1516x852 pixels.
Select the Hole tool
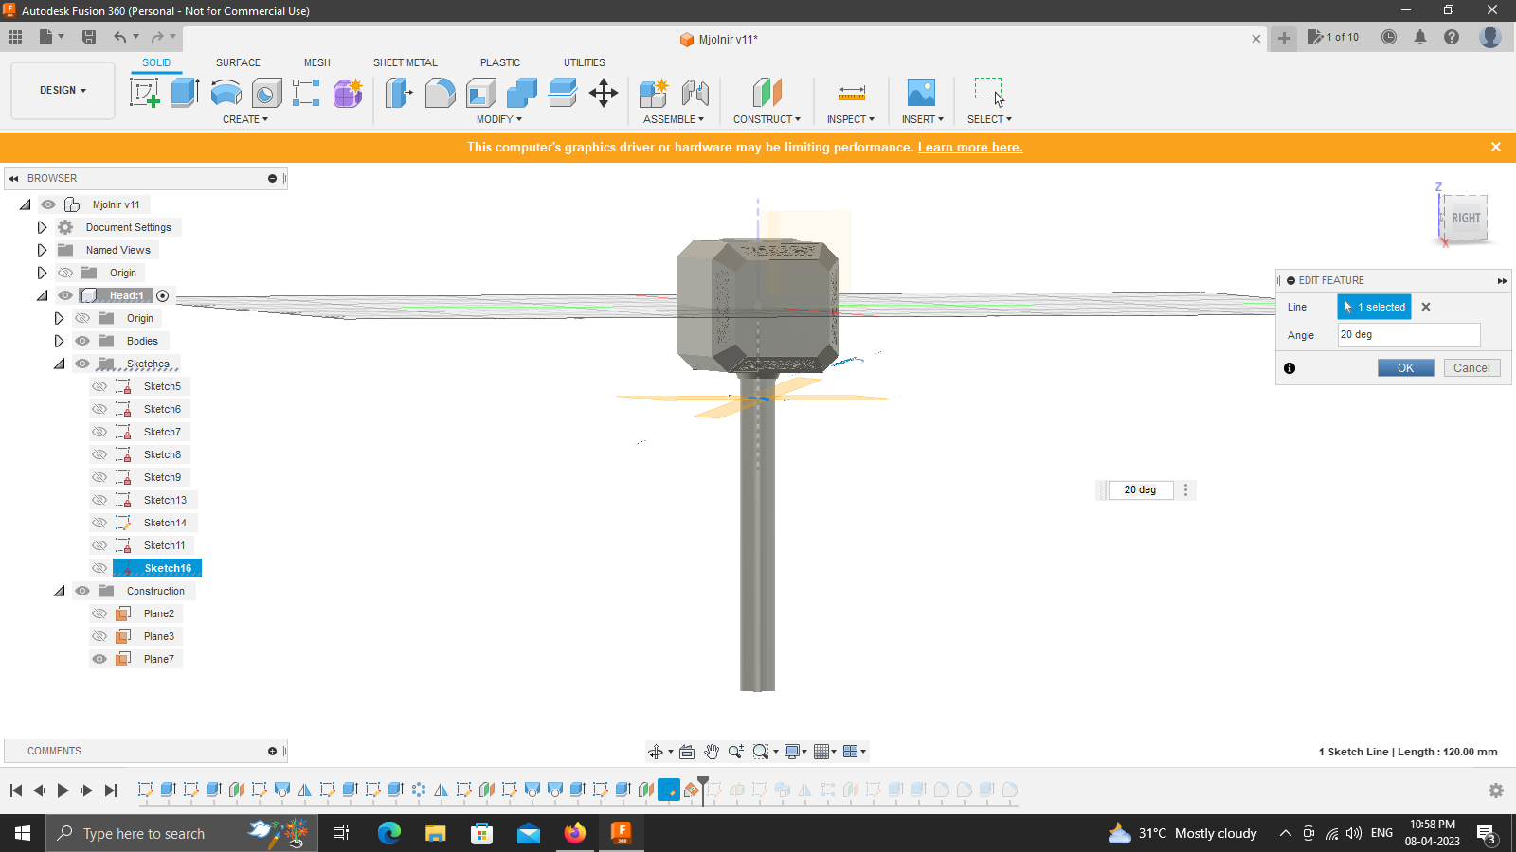coord(266,93)
